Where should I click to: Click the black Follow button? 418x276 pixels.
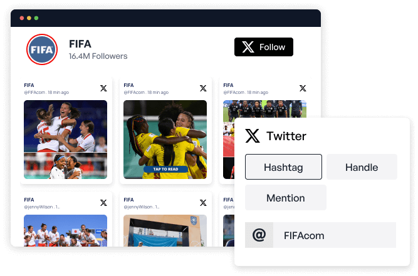coord(264,47)
